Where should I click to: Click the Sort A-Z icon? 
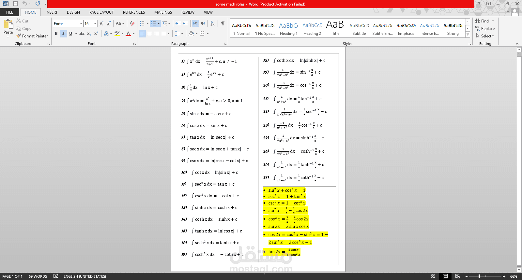[213, 23]
